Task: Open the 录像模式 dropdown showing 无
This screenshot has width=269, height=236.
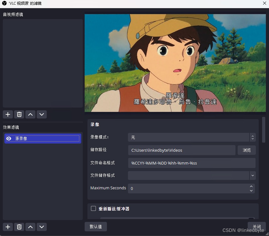Action: [x=192, y=137]
